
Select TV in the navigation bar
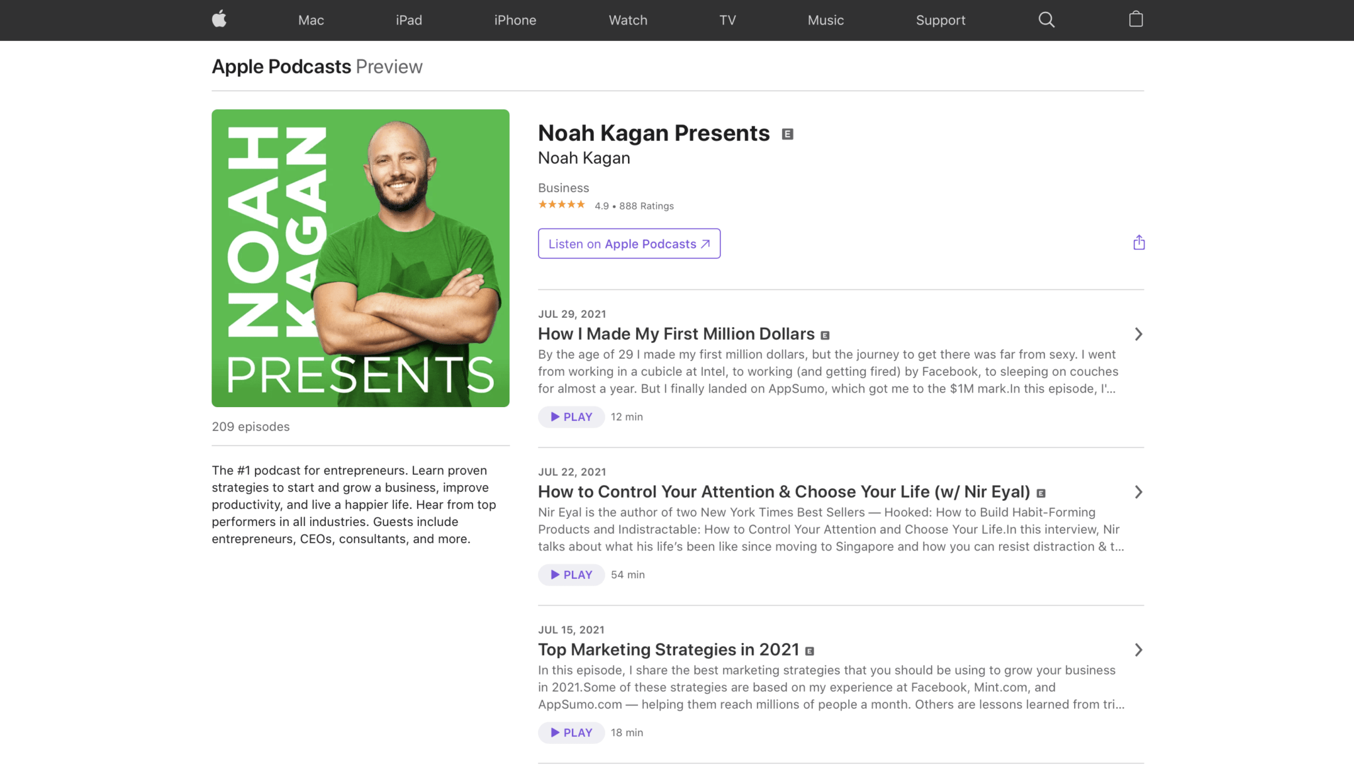point(727,20)
